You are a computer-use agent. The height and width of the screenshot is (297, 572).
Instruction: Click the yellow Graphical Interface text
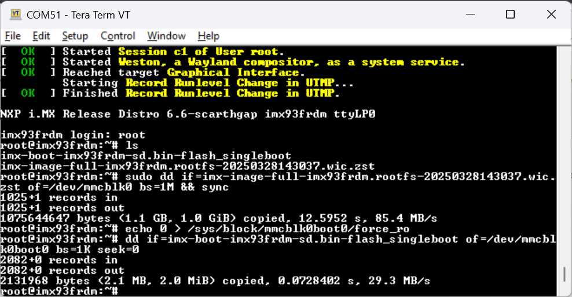pyautogui.click(x=233, y=72)
